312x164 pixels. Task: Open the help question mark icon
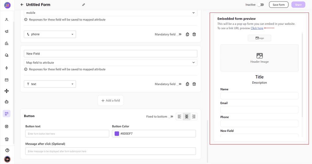(x=7, y=150)
